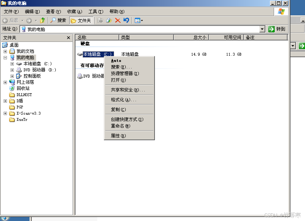Viewport: 305px width, 221px height.
Task: Select the DVD 驱动器 icon in right pane
Action: pos(80,76)
